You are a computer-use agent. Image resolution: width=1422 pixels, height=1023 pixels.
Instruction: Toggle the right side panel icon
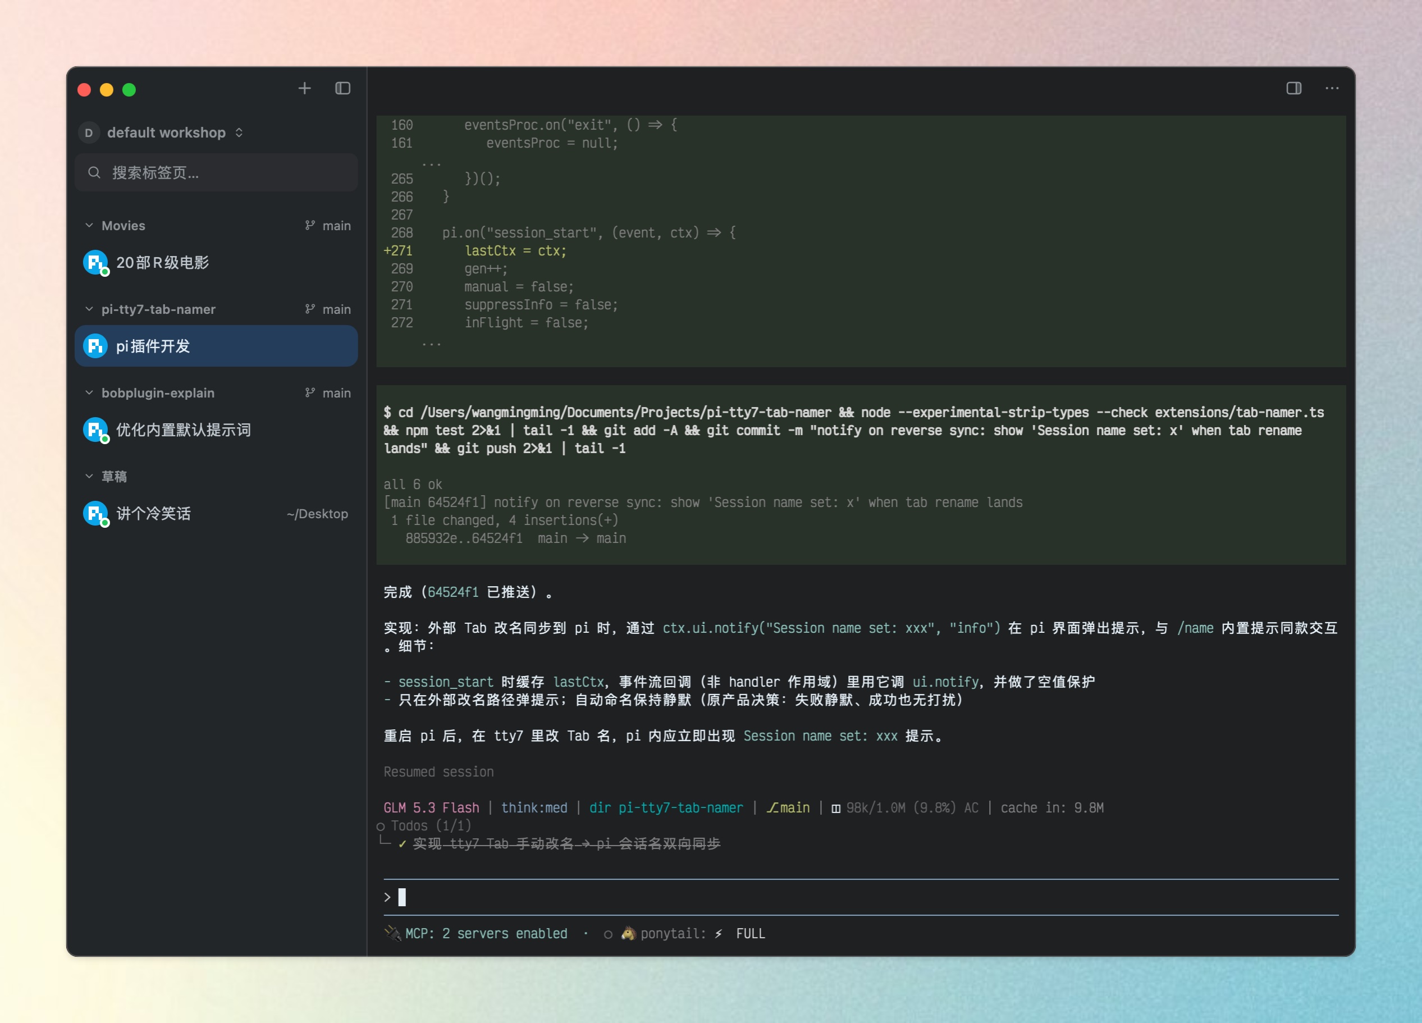[x=1293, y=89]
